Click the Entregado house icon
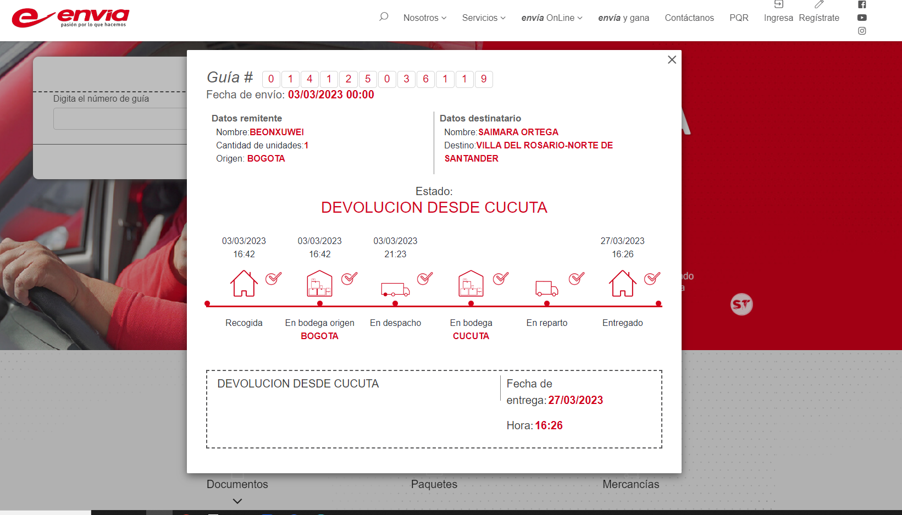Image resolution: width=902 pixels, height=515 pixels. pos(623,284)
